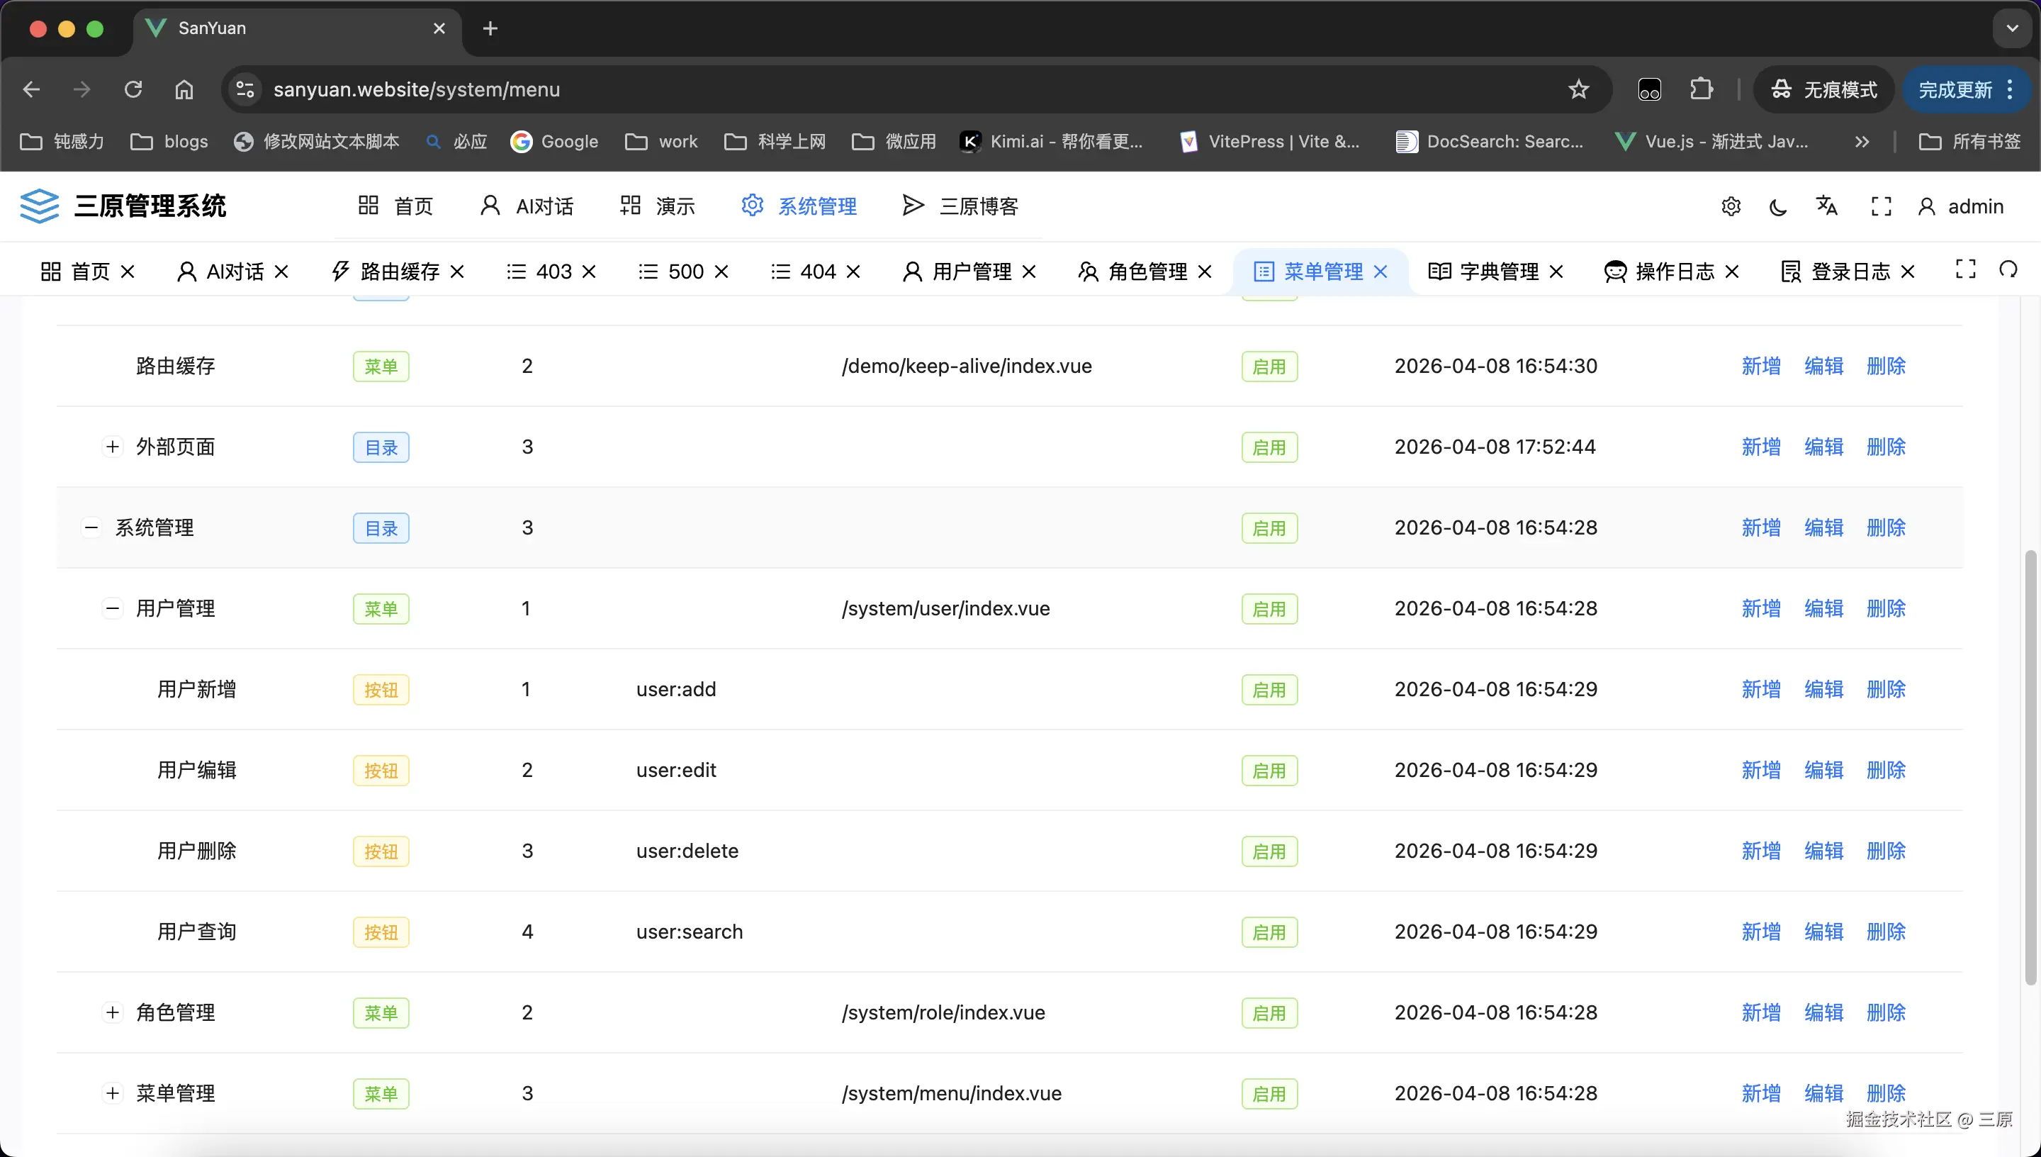Toggle dark mode with moon icon

click(x=1778, y=208)
